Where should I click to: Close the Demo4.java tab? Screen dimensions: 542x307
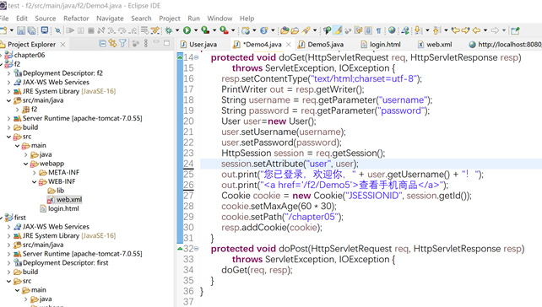[x=289, y=44]
